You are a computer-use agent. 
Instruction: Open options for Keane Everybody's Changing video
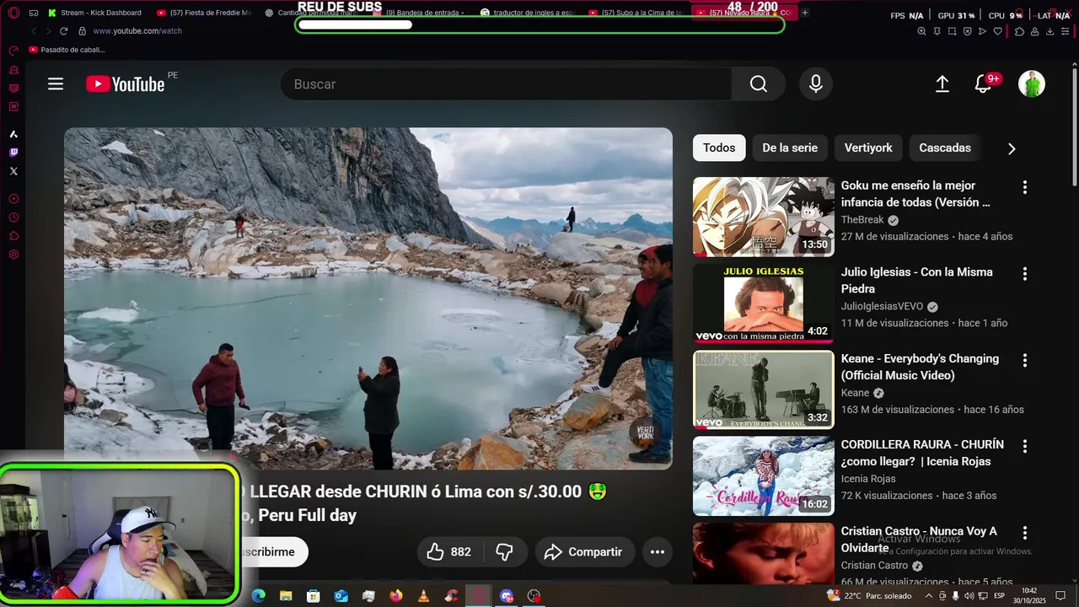tap(1025, 360)
